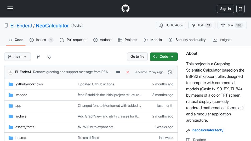Click the Go to file button
This screenshot has width=251, height=141.
click(137, 57)
